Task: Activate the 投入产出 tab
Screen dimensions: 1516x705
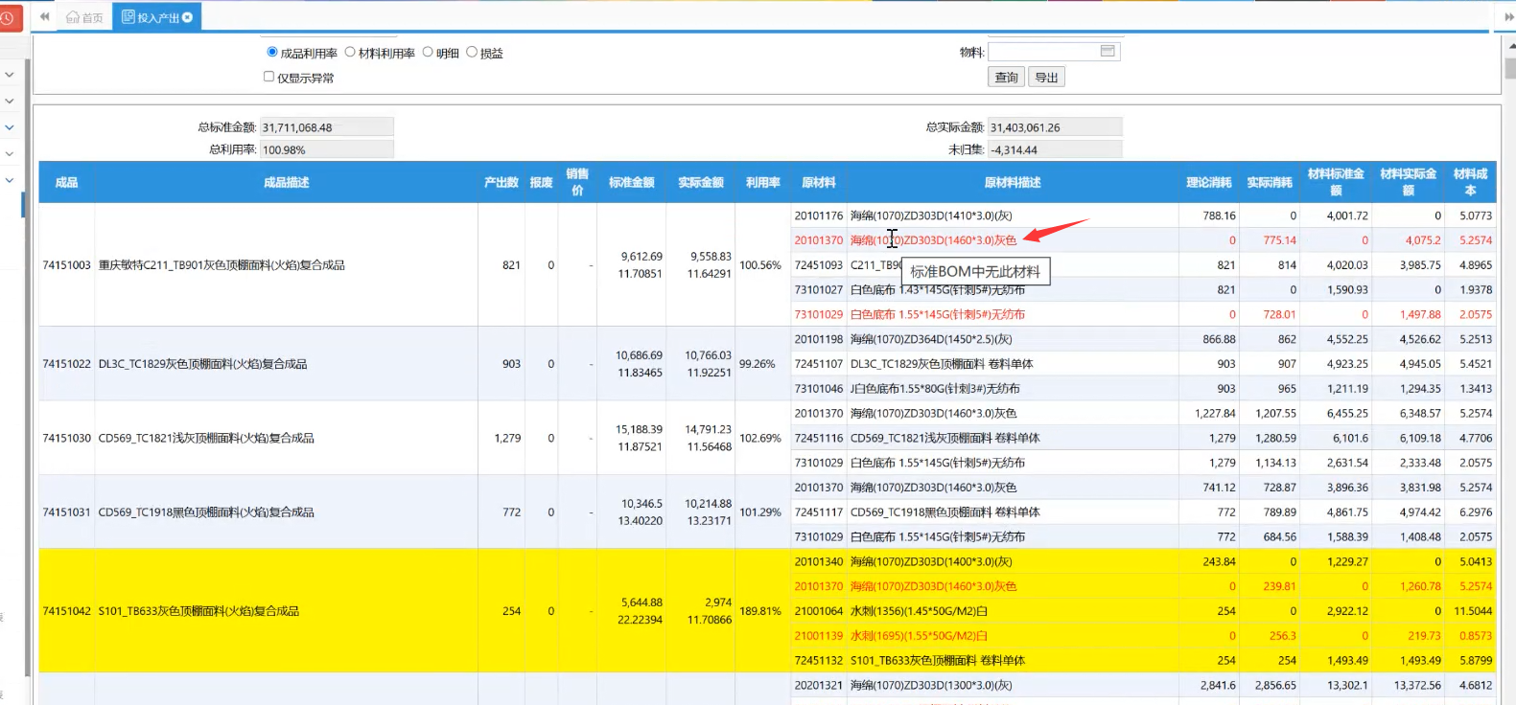Action: [x=151, y=17]
